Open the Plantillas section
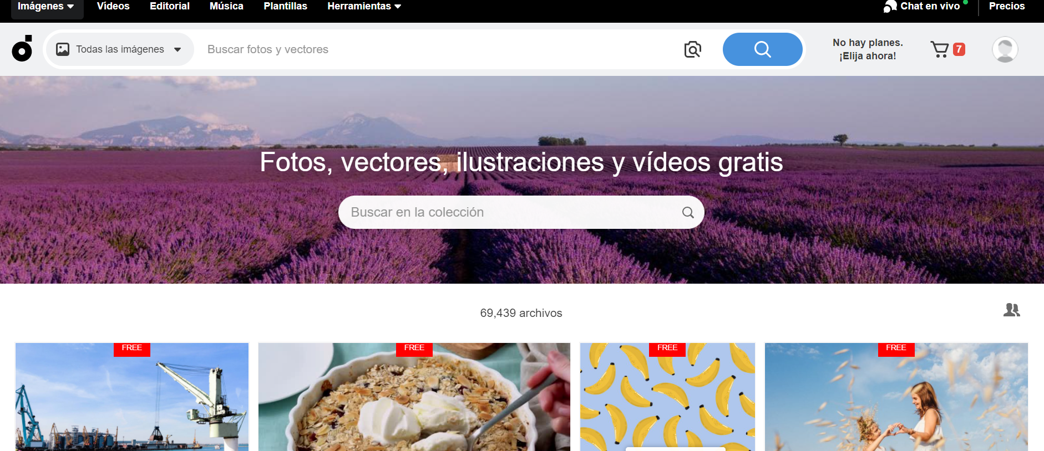1044x451 pixels. tap(285, 6)
